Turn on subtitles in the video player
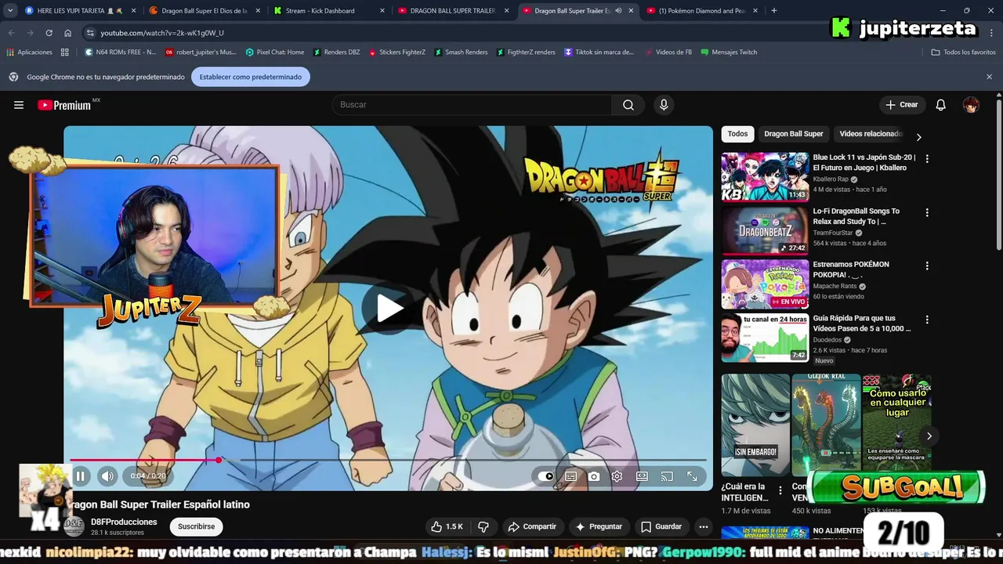 [x=571, y=476]
